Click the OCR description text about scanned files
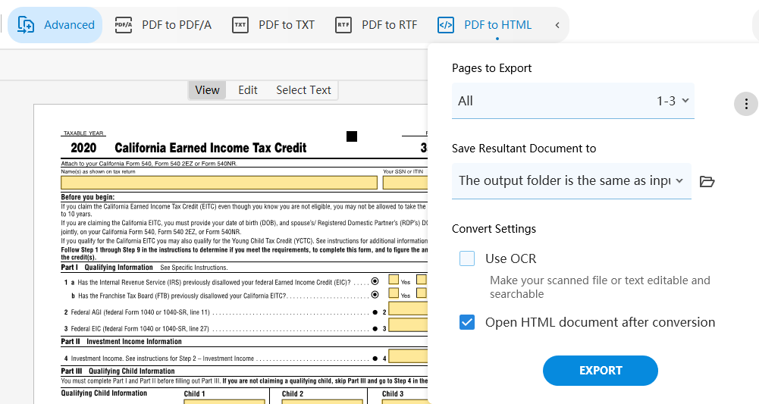Screen dimensions: 759x404 (x=600, y=287)
